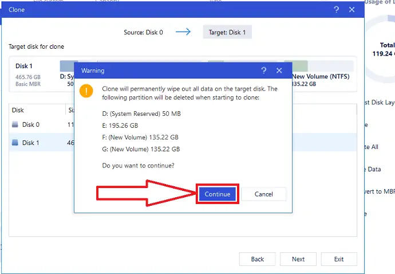This screenshot has height=274, width=395.
Task: Select the Source: Disk 0 step label
Action: pos(143,32)
